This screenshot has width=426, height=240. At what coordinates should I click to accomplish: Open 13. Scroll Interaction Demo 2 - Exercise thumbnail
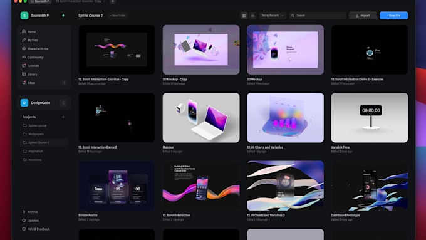point(370,50)
